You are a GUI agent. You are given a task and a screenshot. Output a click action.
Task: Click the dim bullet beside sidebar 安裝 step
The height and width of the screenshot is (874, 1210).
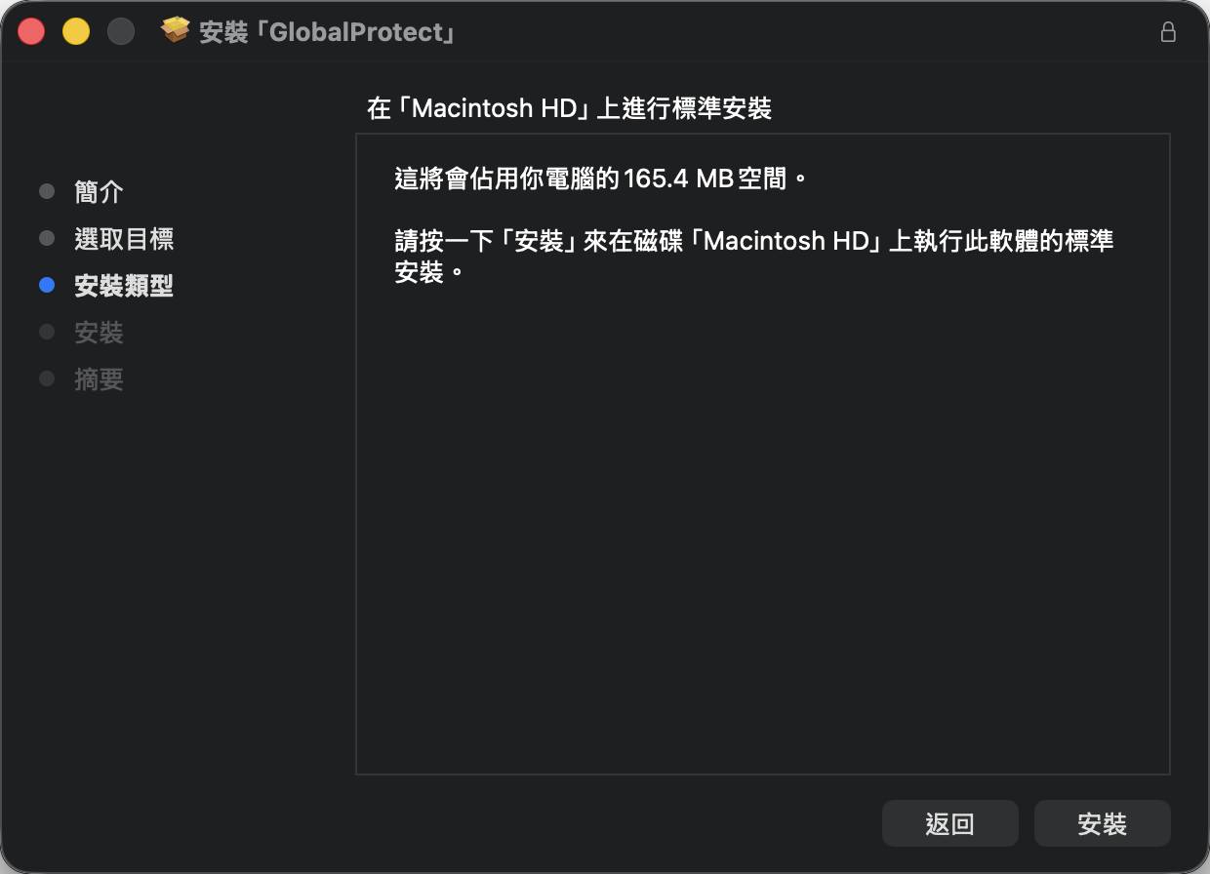[47, 332]
